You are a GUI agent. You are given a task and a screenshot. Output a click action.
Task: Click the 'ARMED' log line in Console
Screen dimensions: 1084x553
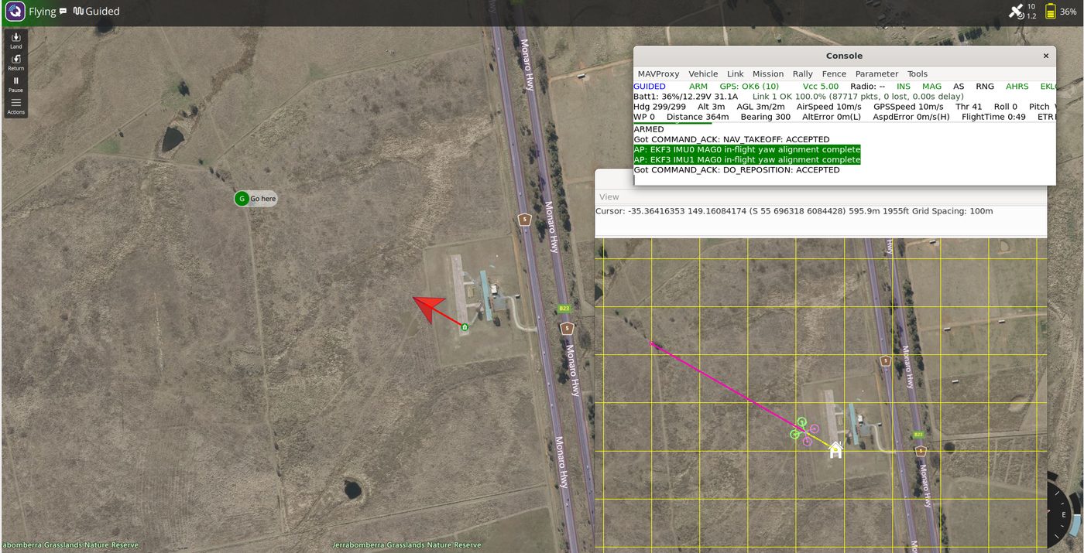[649, 129]
